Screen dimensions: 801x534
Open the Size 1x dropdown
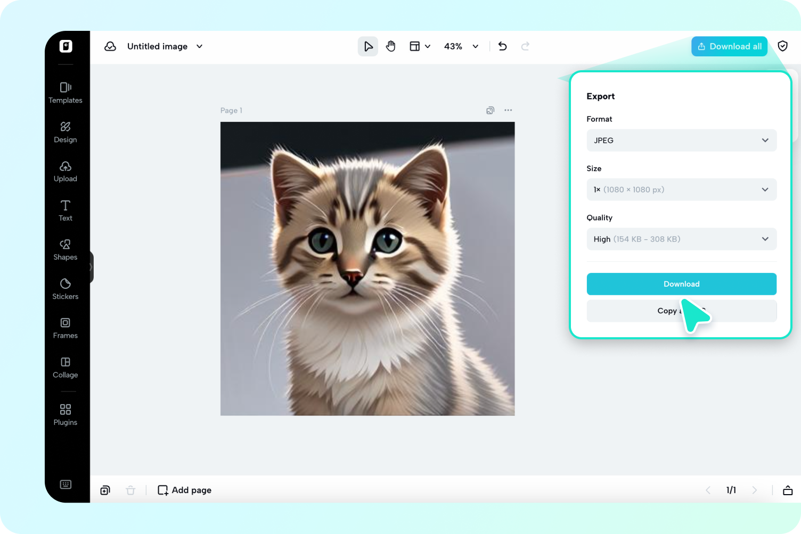coord(682,189)
